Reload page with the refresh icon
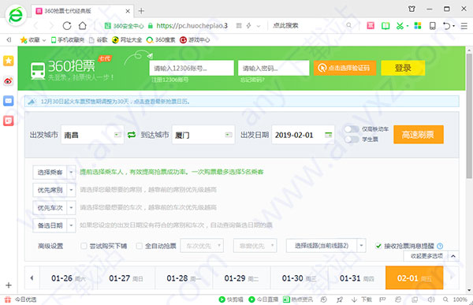 [67, 26]
